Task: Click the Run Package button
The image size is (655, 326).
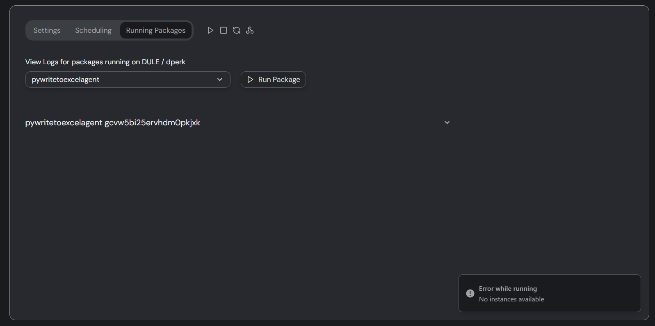Action: coord(273,79)
